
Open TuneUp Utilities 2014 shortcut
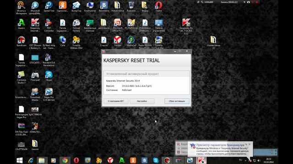[x=76, y=42]
